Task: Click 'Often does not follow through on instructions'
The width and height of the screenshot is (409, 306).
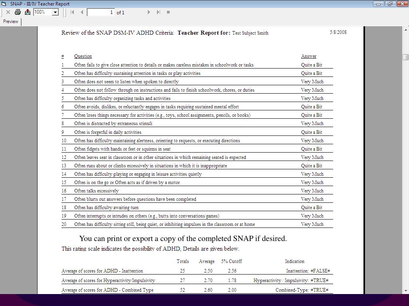Action: tap(164, 90)
